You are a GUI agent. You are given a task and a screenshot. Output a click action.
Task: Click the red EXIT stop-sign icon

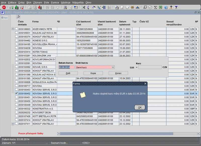(x=4, y=8)
